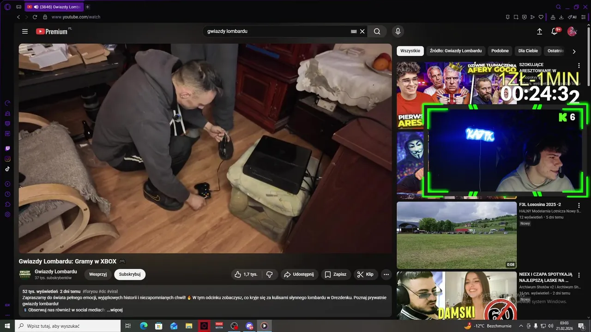Screen dimensions: 591x332
Task: Open Opera profile icon in toolbar
Action: (553, 17)
